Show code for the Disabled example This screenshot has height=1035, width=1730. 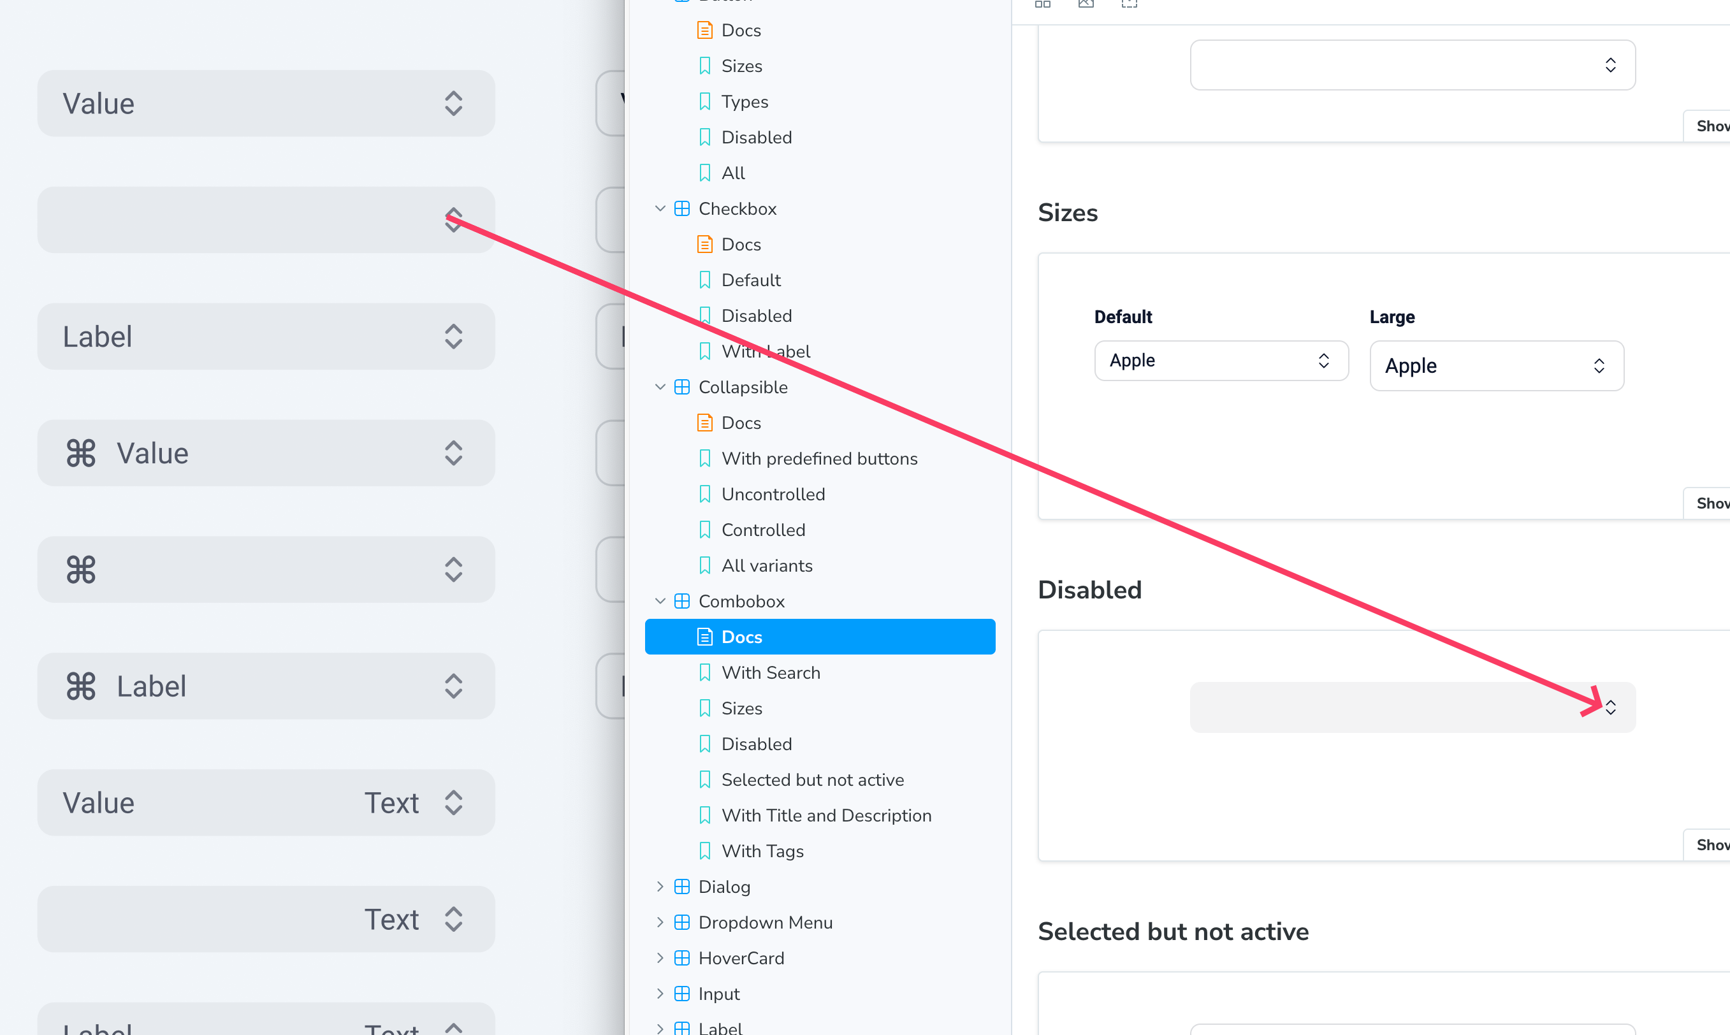1707,844
